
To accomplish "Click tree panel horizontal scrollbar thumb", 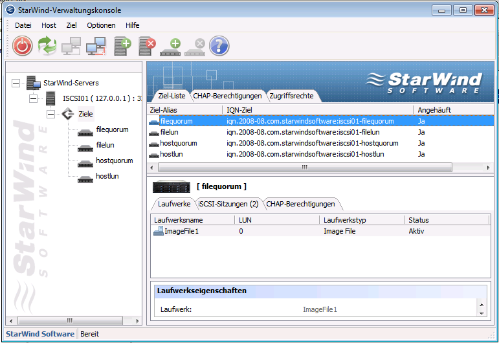I will 70,320.
